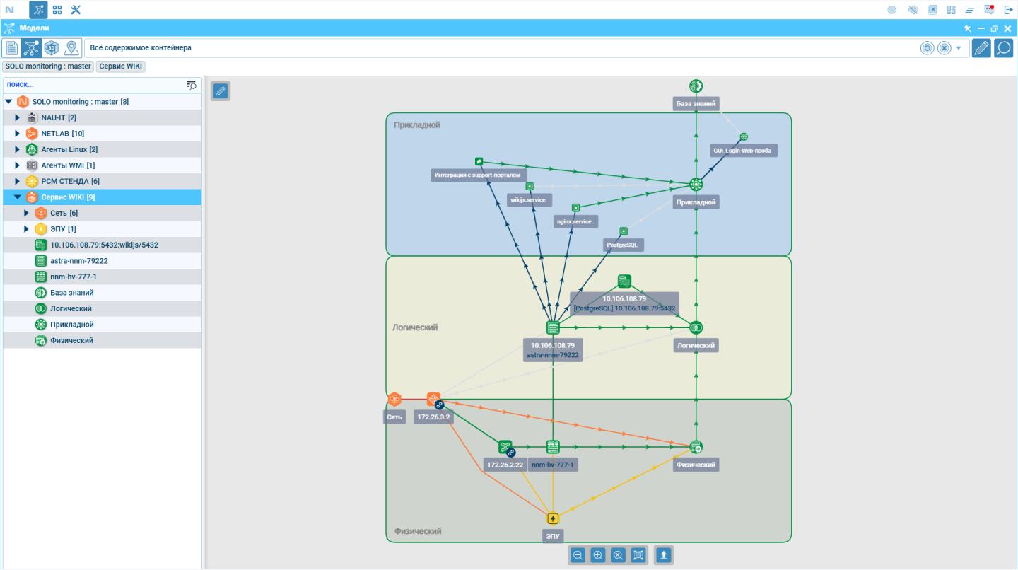Click the blue magnifier search button

[1003, 48]
